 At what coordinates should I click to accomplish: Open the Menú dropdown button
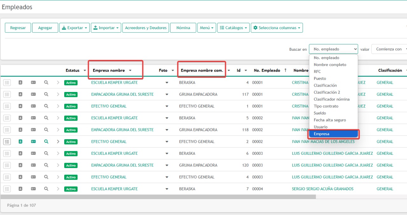tap(207, 28)
